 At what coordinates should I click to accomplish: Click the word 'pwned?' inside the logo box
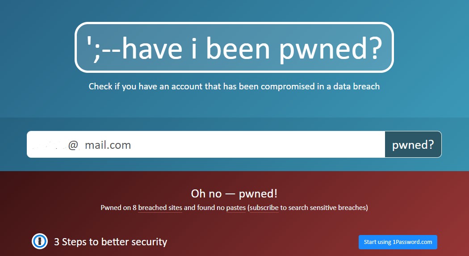(331, 48)
